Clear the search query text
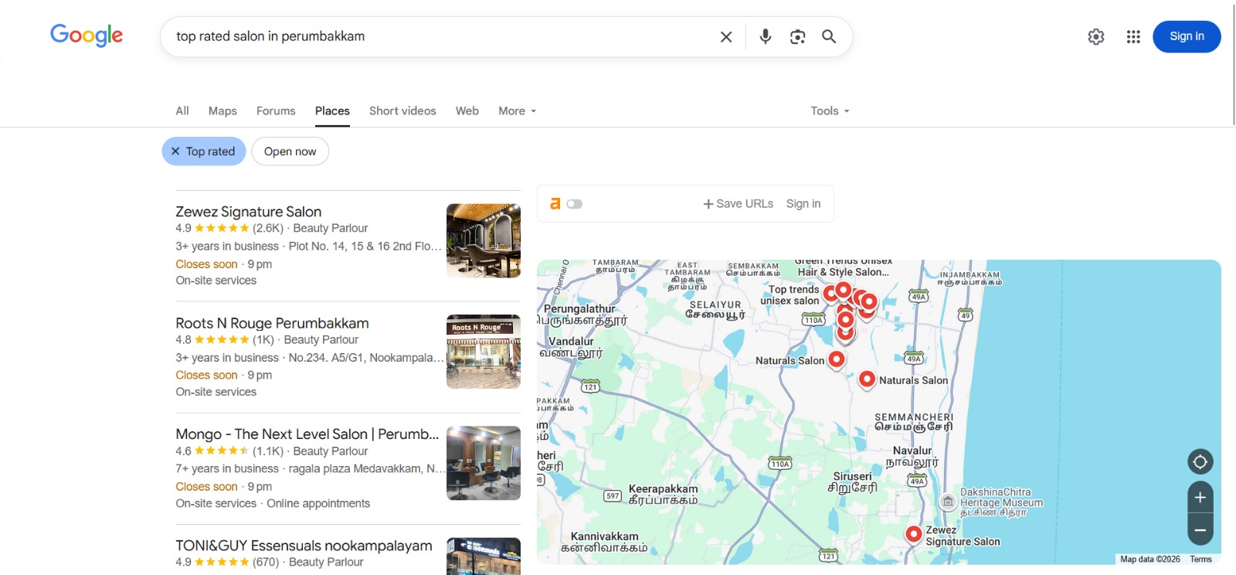This screenshot has width=1236, height=575. [726, 36]
